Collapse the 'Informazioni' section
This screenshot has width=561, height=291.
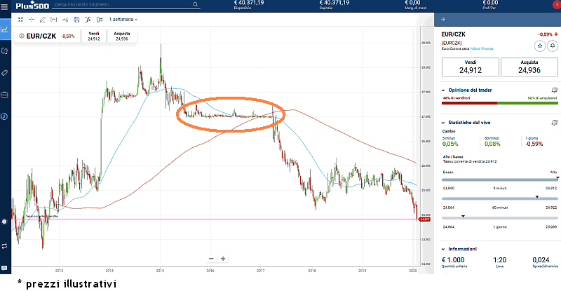click(x=442, y=248)
